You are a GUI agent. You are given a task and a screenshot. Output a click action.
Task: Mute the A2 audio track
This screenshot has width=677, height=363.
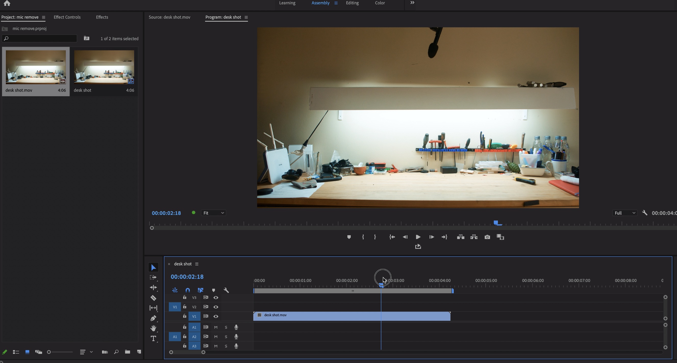[x=216, y=337]
